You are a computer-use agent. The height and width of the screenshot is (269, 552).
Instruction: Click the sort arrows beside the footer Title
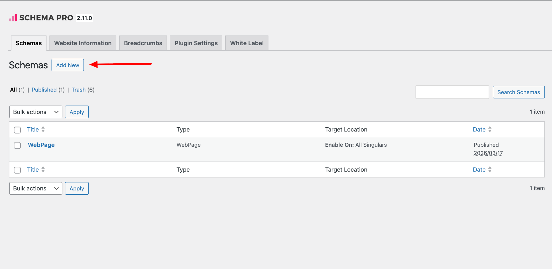tap(43, 170)
